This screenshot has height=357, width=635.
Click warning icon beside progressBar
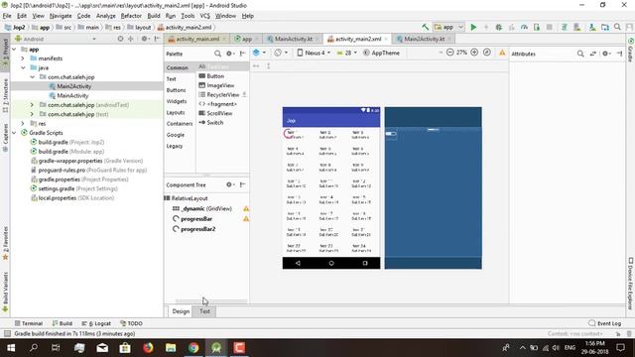click(x=246, y=219)
